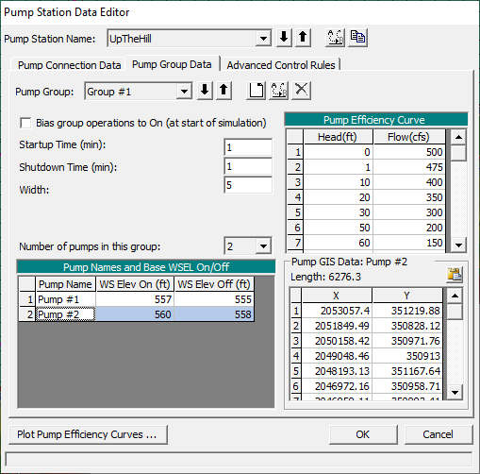Click the GIS data table scrollbar thumb
Screen dimensions: 480x474
tap(455, 312)
